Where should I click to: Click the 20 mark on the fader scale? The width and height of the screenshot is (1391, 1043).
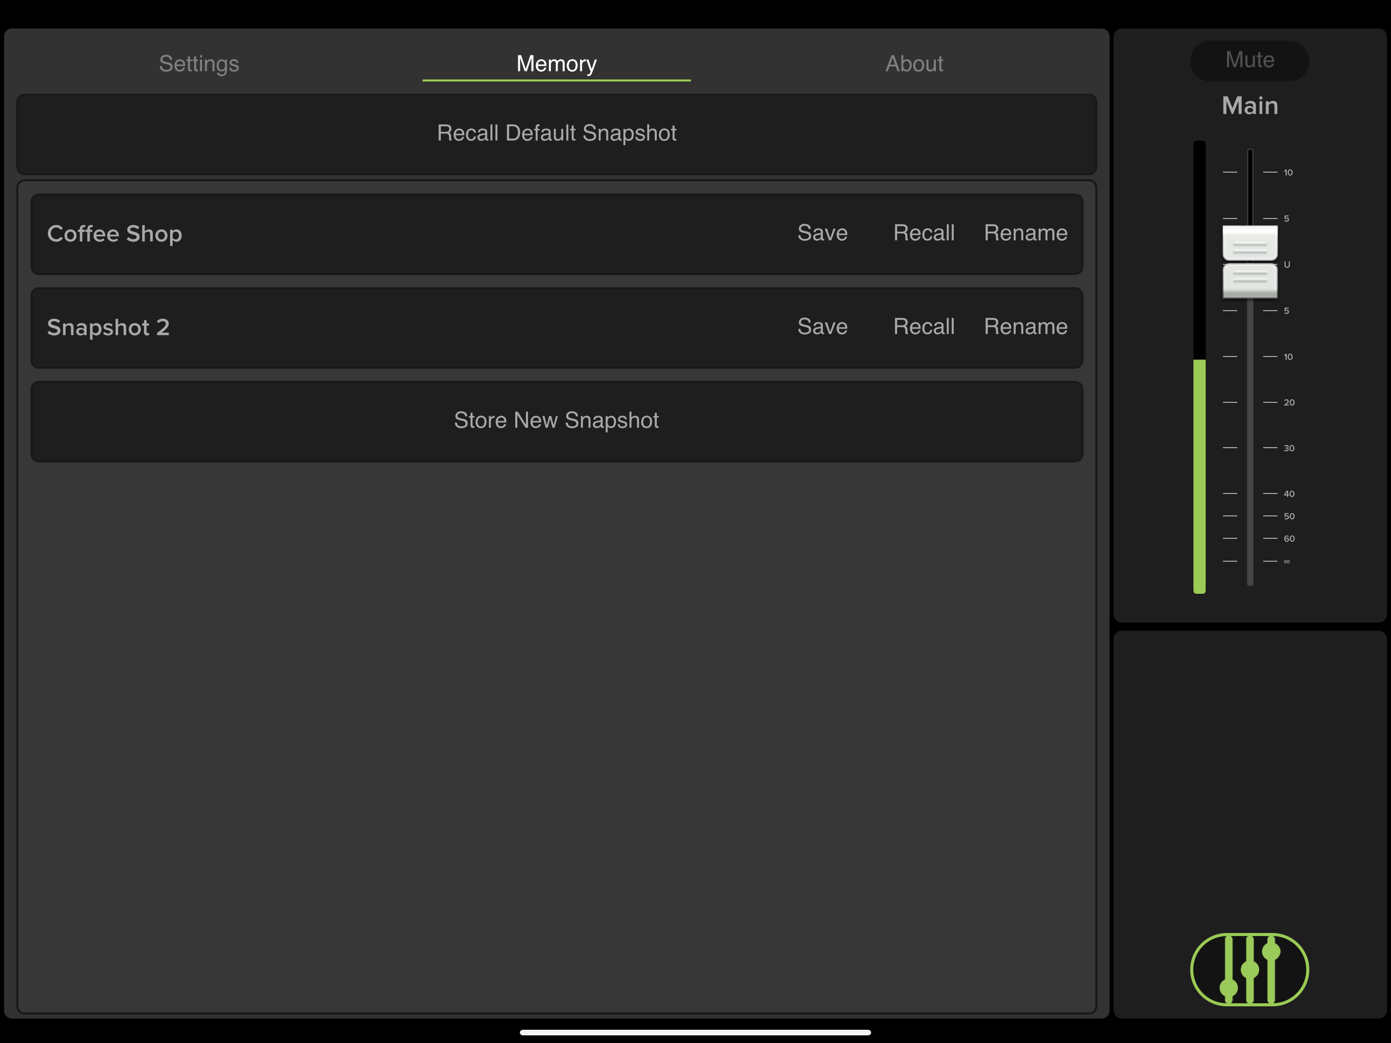(1289, 402)
